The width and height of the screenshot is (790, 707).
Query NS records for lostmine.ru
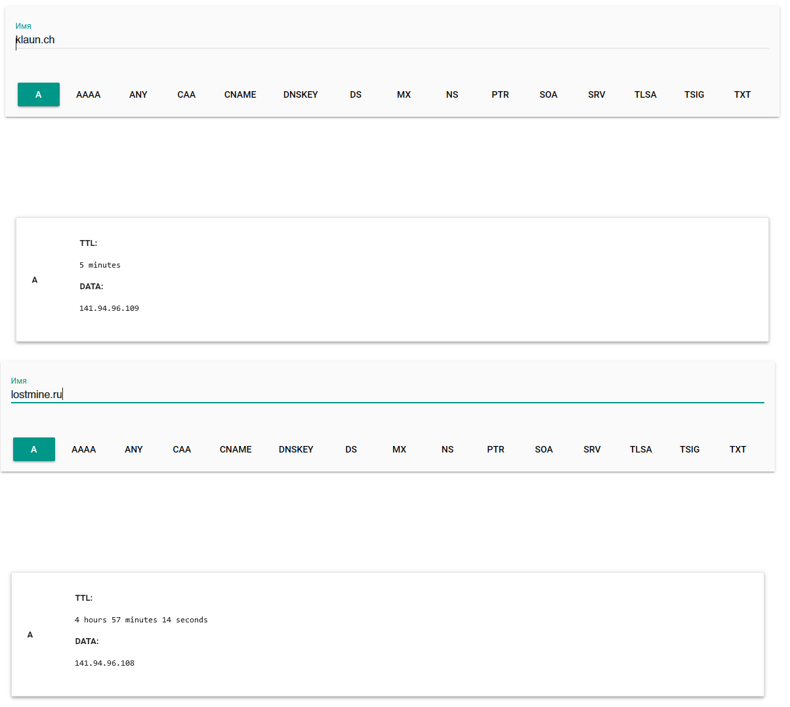click(x=447, y=449)
